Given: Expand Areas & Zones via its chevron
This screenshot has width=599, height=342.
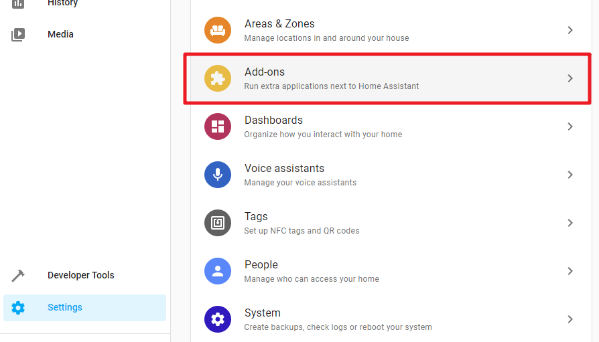Looking at the screenshot, I should (570, 30).
